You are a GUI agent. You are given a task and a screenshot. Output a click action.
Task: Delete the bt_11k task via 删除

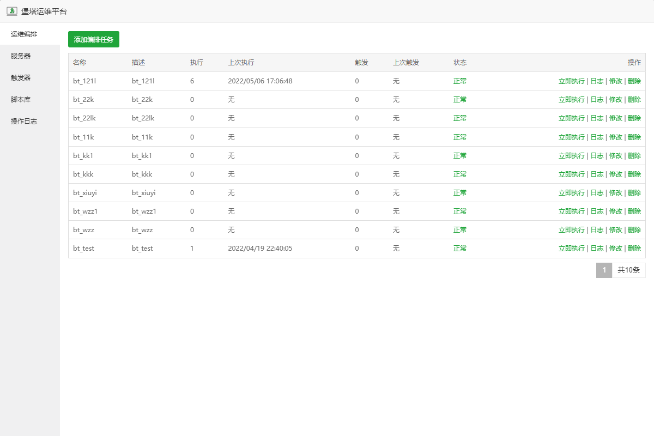coord(634,137)
